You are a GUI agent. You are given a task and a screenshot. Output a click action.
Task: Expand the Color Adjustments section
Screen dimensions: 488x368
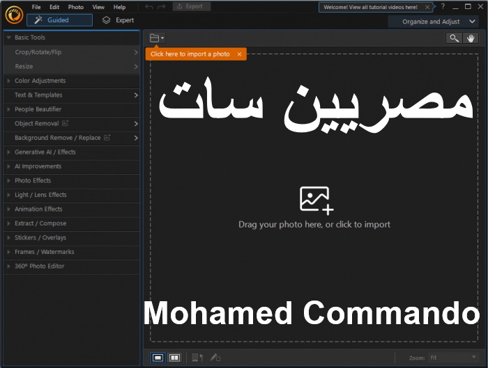40,81
